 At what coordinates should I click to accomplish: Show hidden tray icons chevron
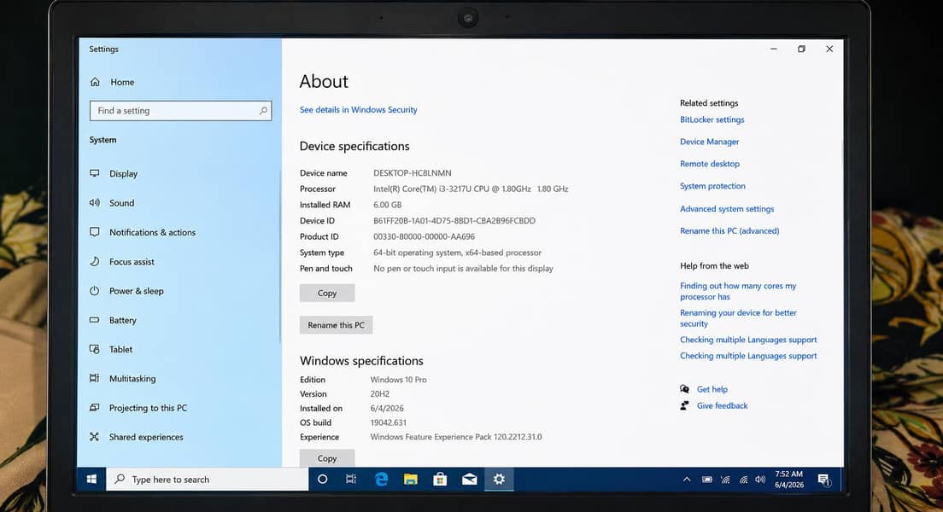click(x=687, y=480)
